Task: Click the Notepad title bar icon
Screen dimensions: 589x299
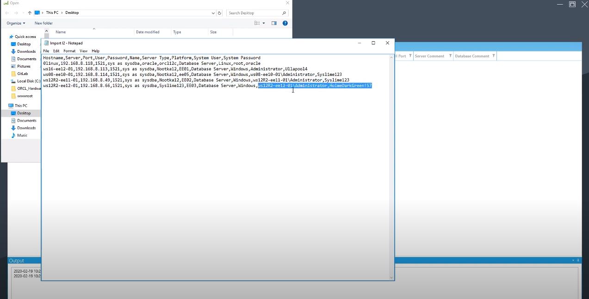Action: (46, 43)
